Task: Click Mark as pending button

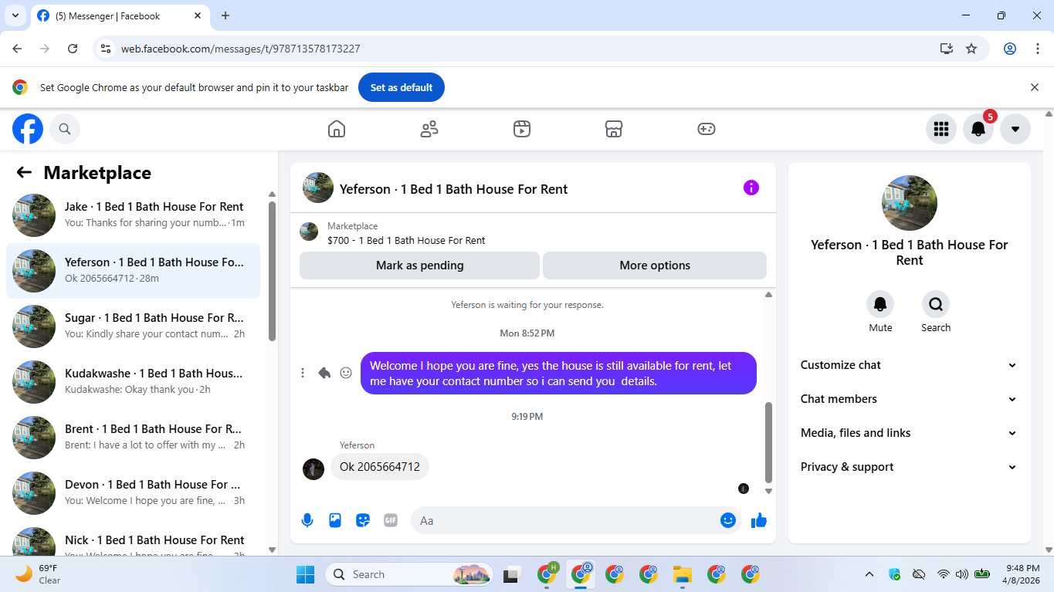Action: coord(419,266)
